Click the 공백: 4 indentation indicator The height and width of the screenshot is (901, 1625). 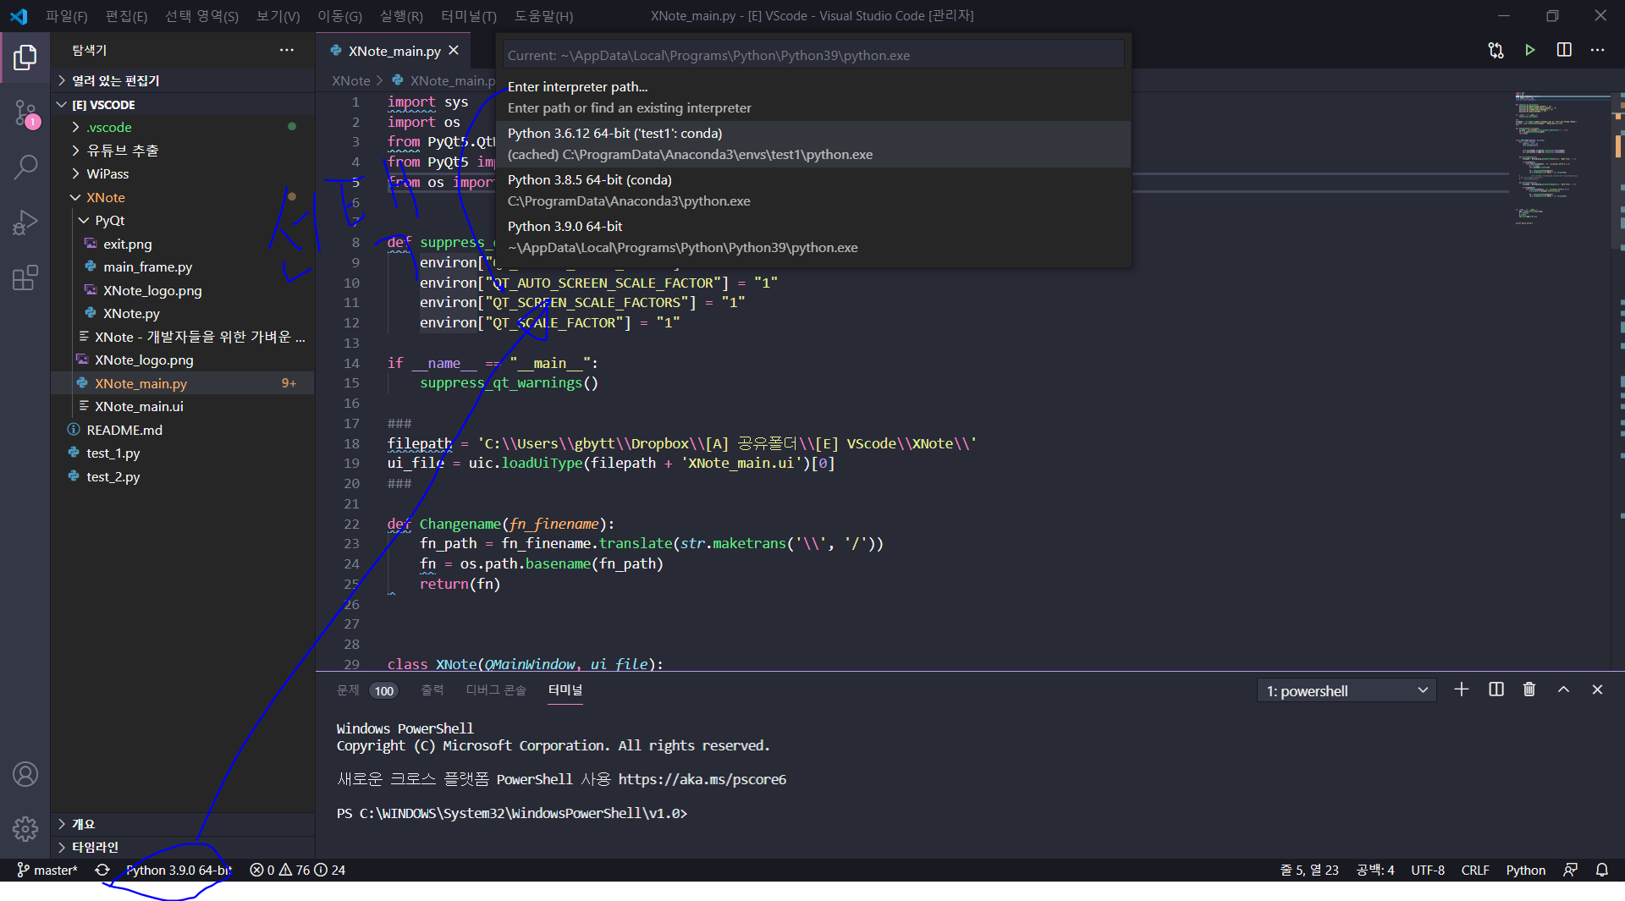(x=1375, y=870)
